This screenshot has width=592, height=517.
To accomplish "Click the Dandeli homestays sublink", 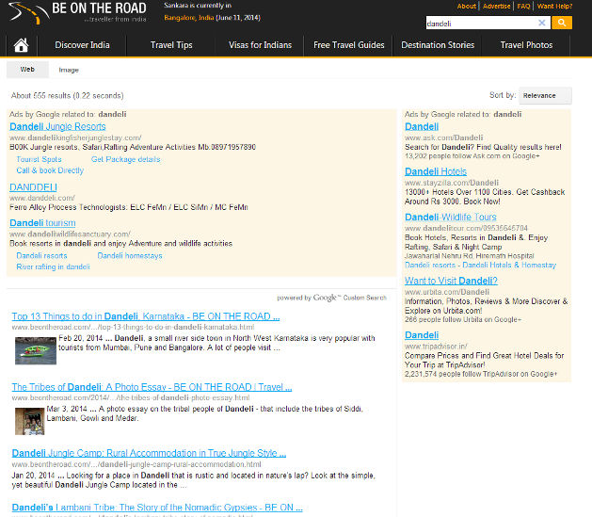I will 130,255.
